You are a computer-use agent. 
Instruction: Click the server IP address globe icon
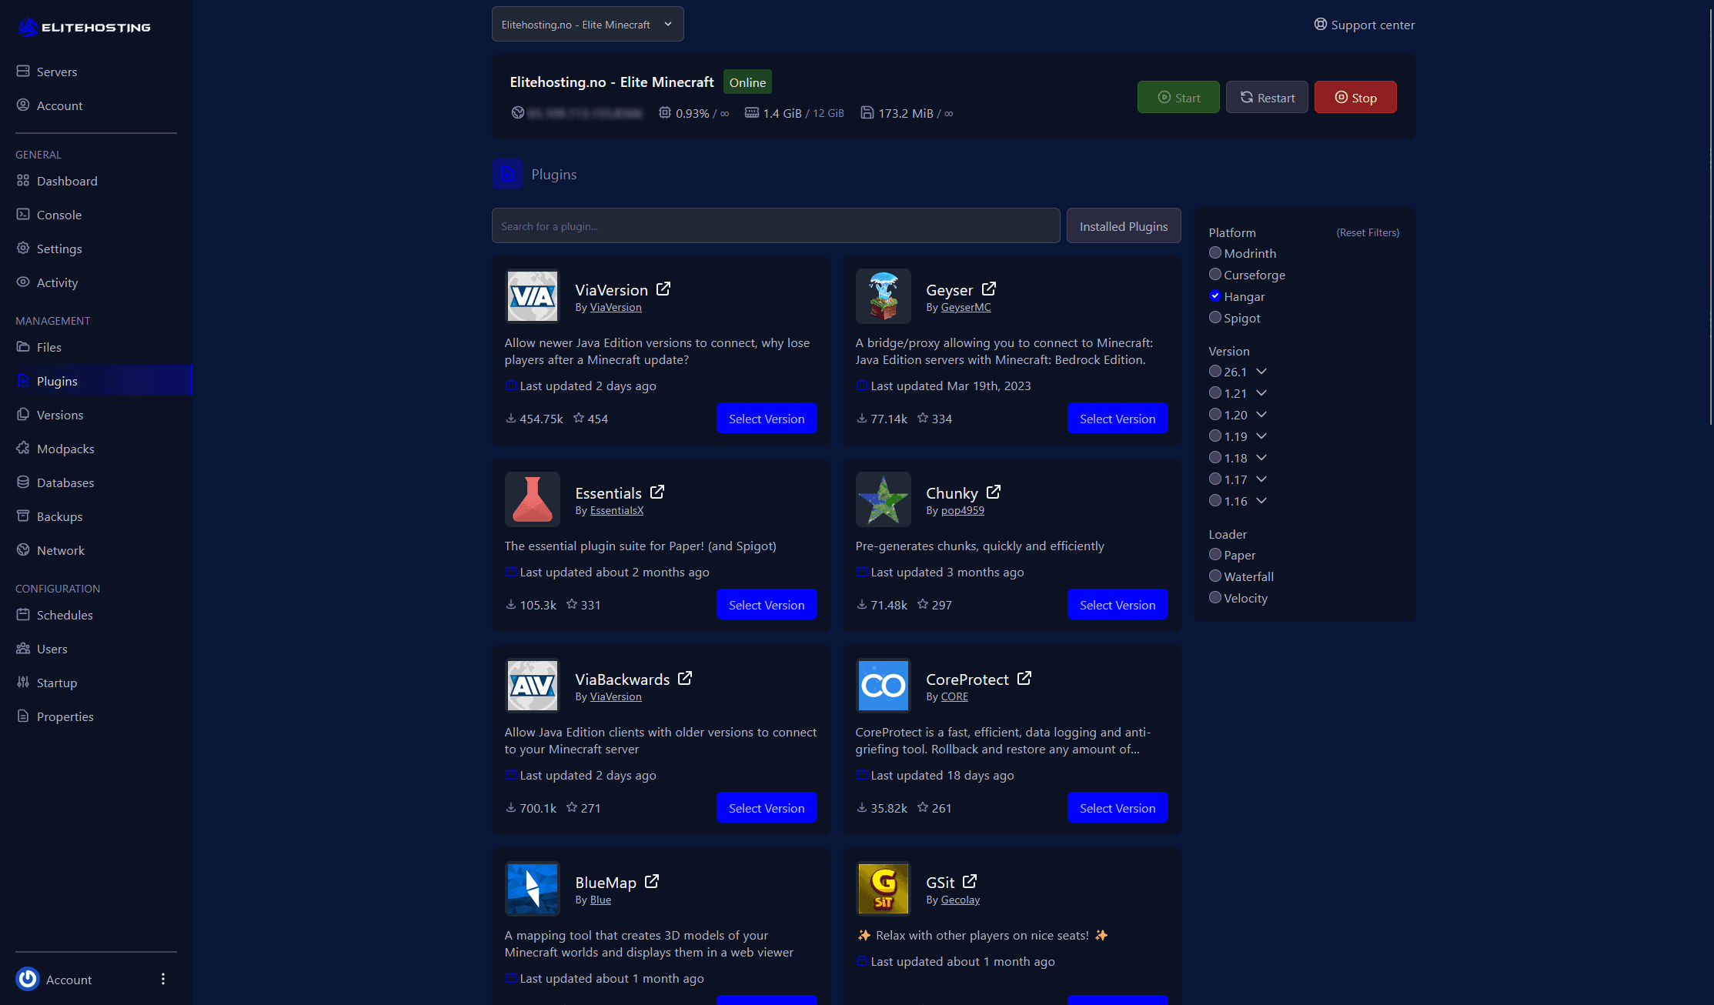(x=518, y=113)
